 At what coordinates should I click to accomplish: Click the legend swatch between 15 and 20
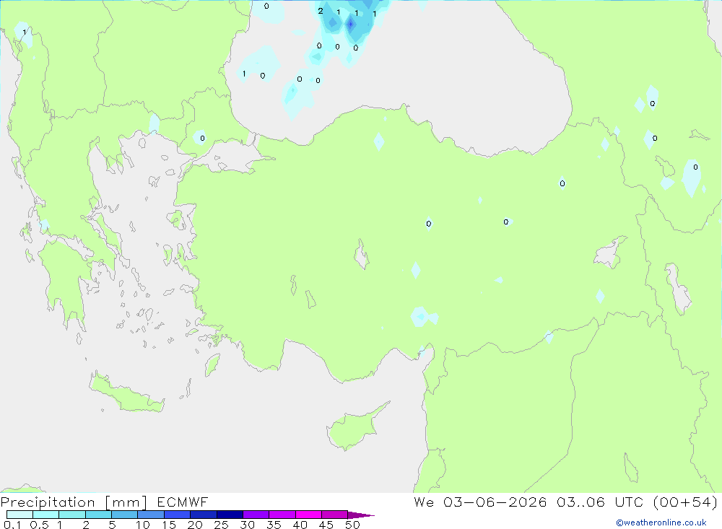pos(178,515)
